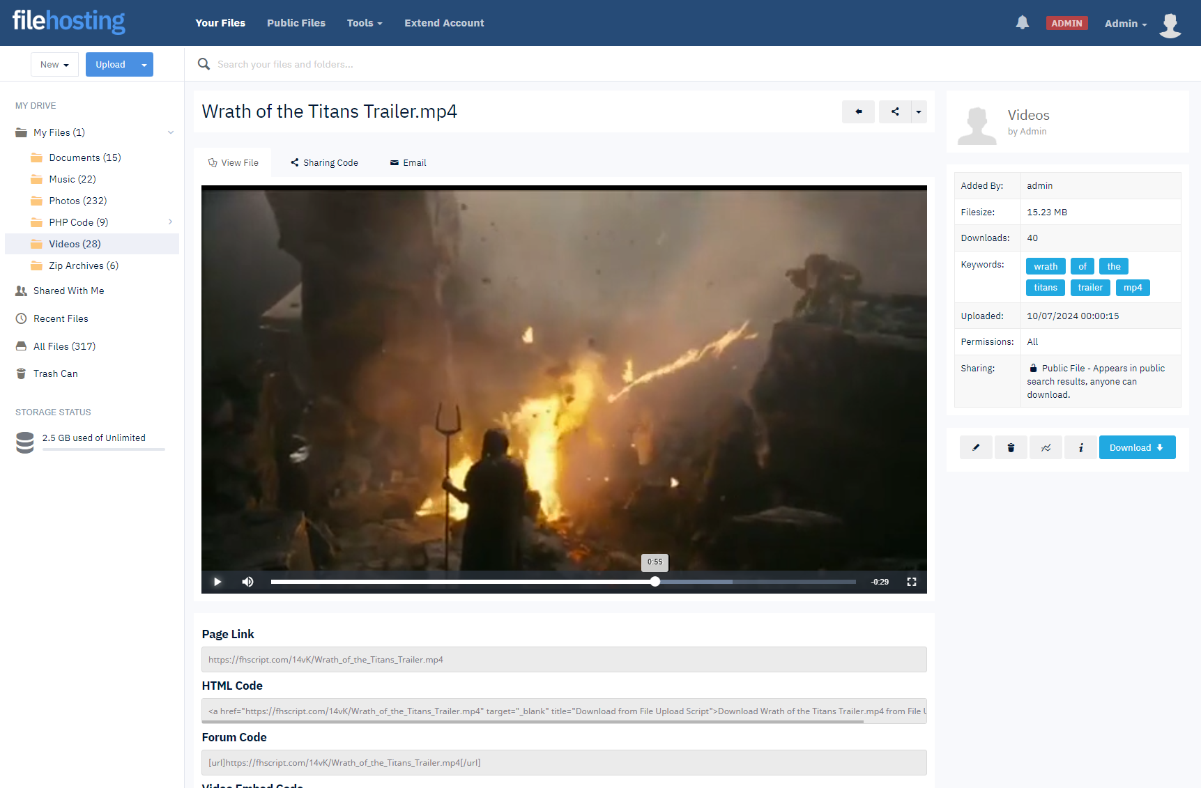
Task: Click the notifications bell icon
Action: pos(1022,23)
